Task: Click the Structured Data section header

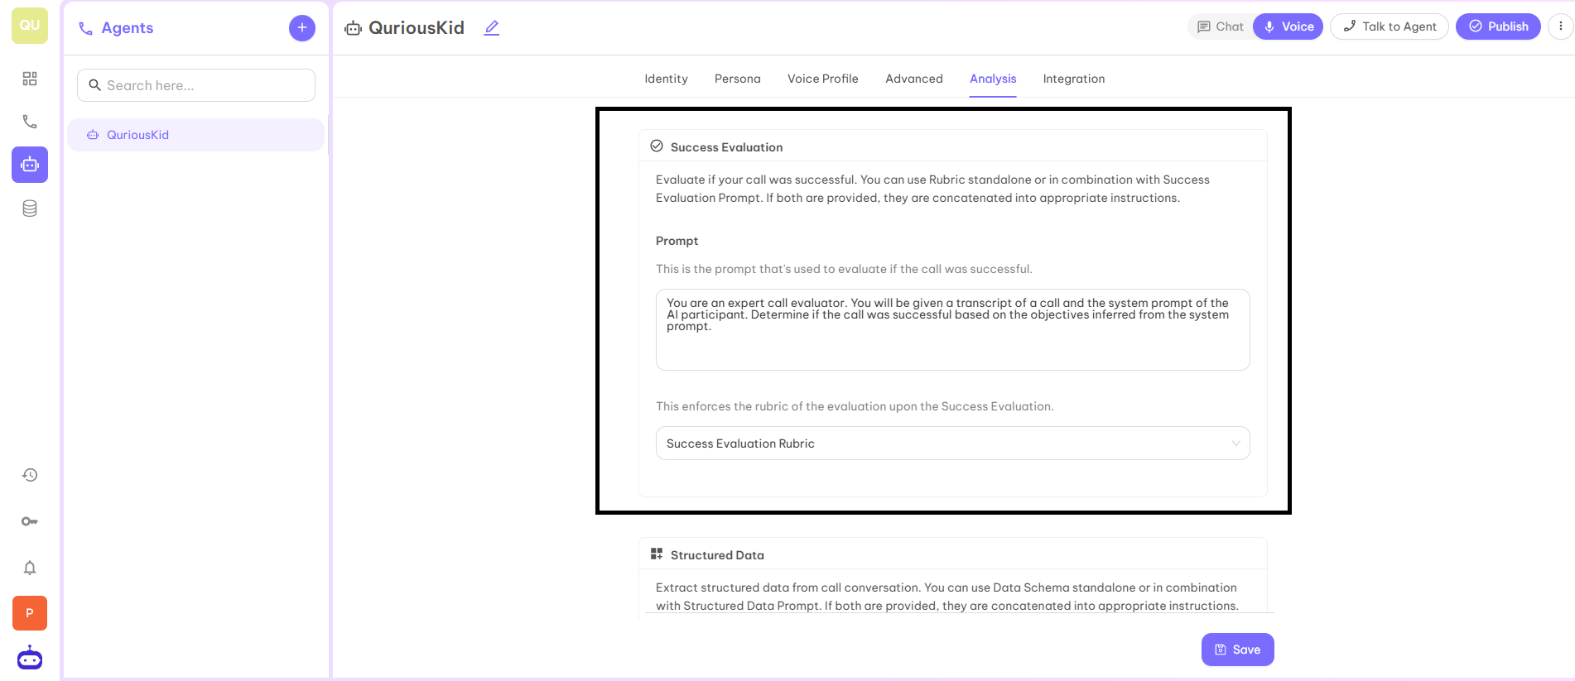Action: tap(717, 555)
